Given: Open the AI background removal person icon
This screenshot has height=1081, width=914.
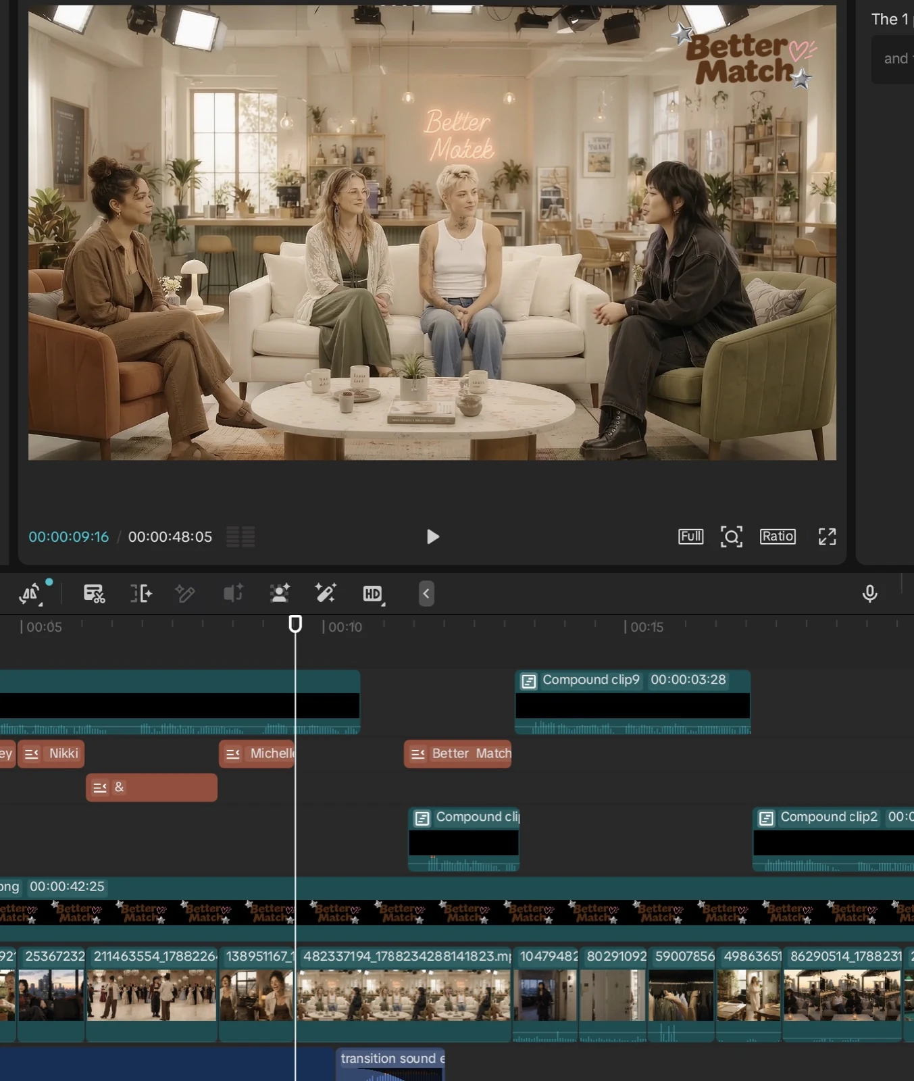Looking at the screenshot, I should click(280, 593).
